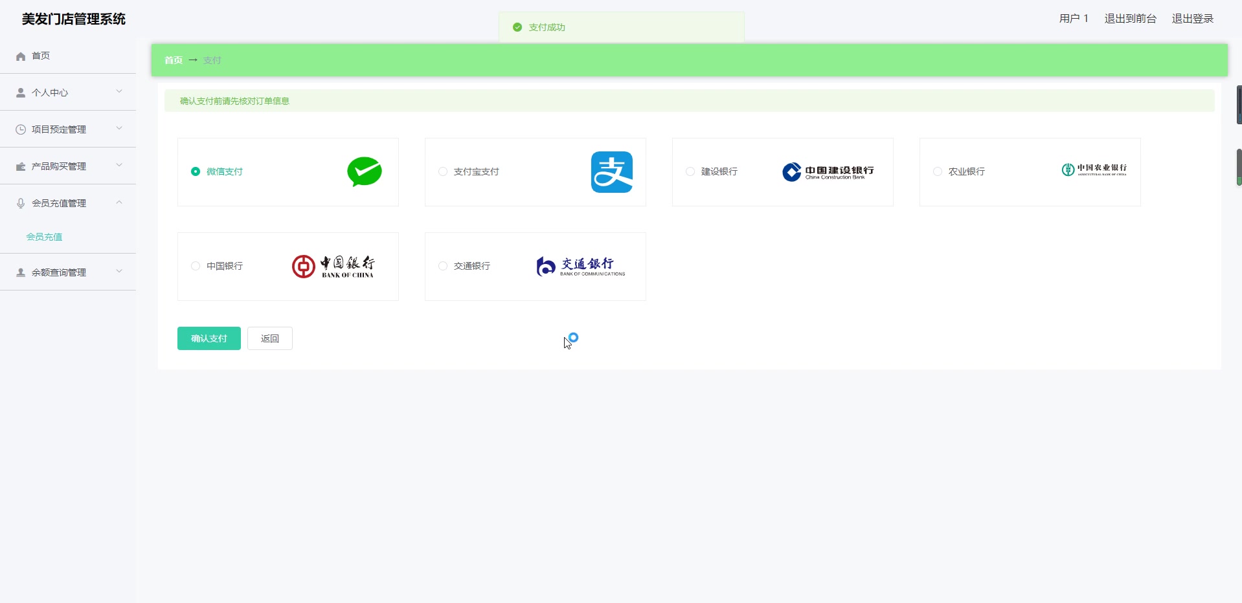The height and width of the screenshot is (603, 1242).
Task: Select the 交通银行 radio button
Action: click(443, 266)
